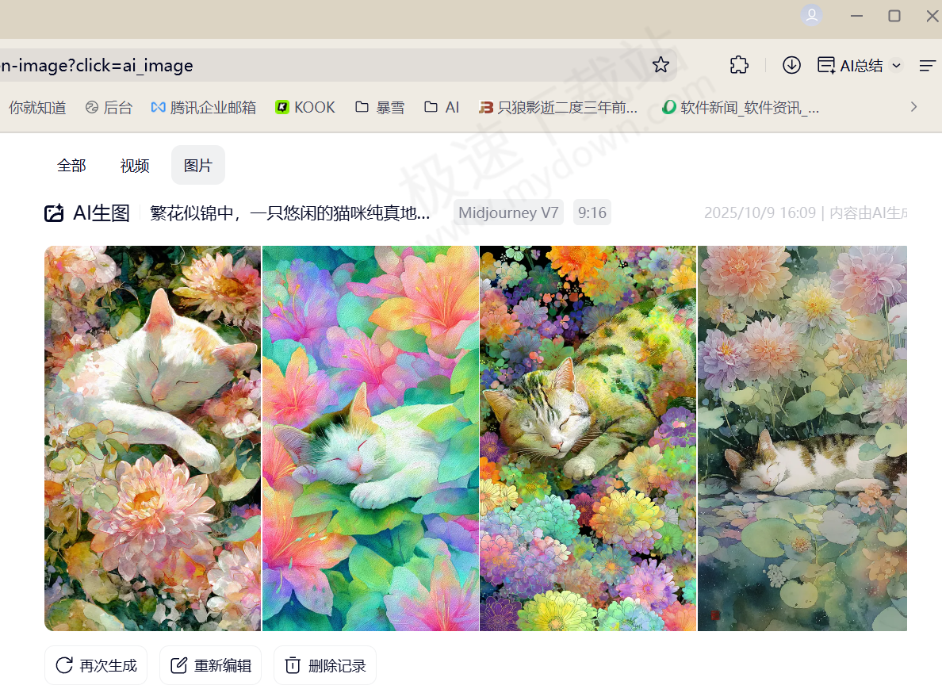942x689 pixels.
Task: Click the address bar URL field
Action: [317, 65]
